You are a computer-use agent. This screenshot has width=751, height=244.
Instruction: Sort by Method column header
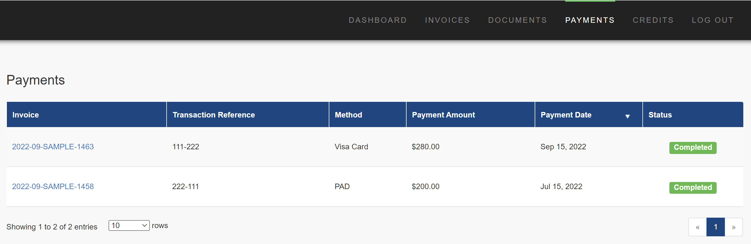(367, 115)
